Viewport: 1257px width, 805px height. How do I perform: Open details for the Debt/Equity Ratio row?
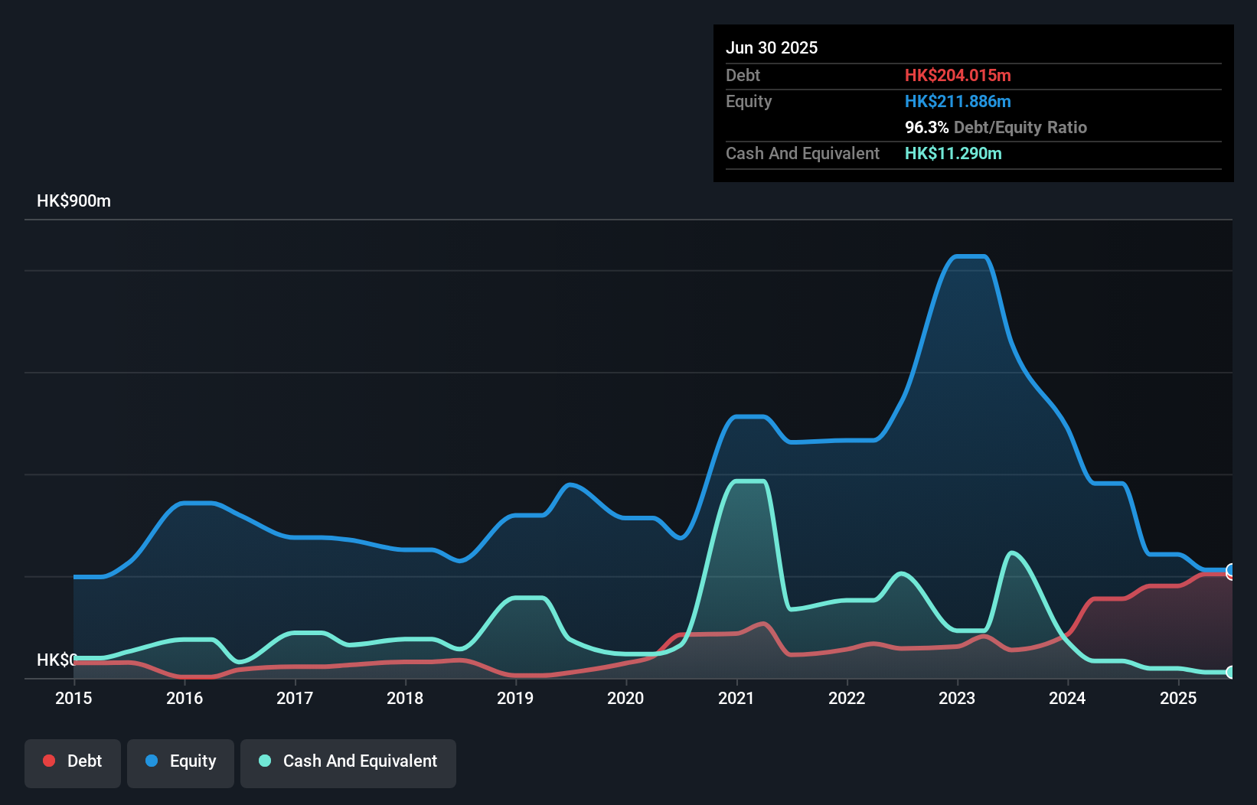[995, 128]
